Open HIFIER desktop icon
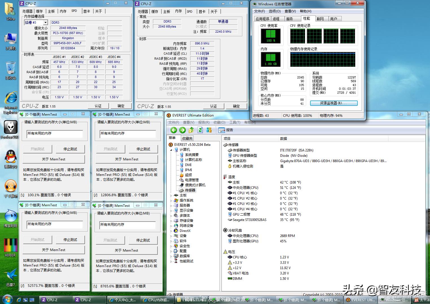The image size is (430, 304). click(x=10, y=248)
